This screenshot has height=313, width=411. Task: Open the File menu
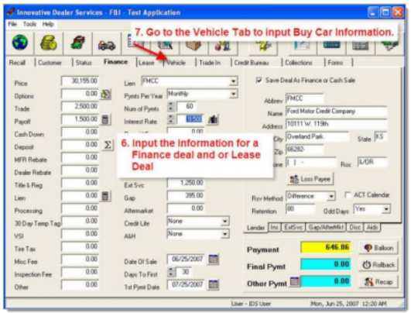coord(12,24)
